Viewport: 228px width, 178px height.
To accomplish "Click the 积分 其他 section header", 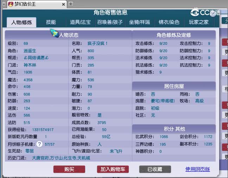I will pos(174,129).
